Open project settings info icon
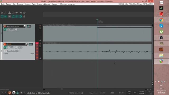Viewport: 169px width, 95px height. coord(13,13)
